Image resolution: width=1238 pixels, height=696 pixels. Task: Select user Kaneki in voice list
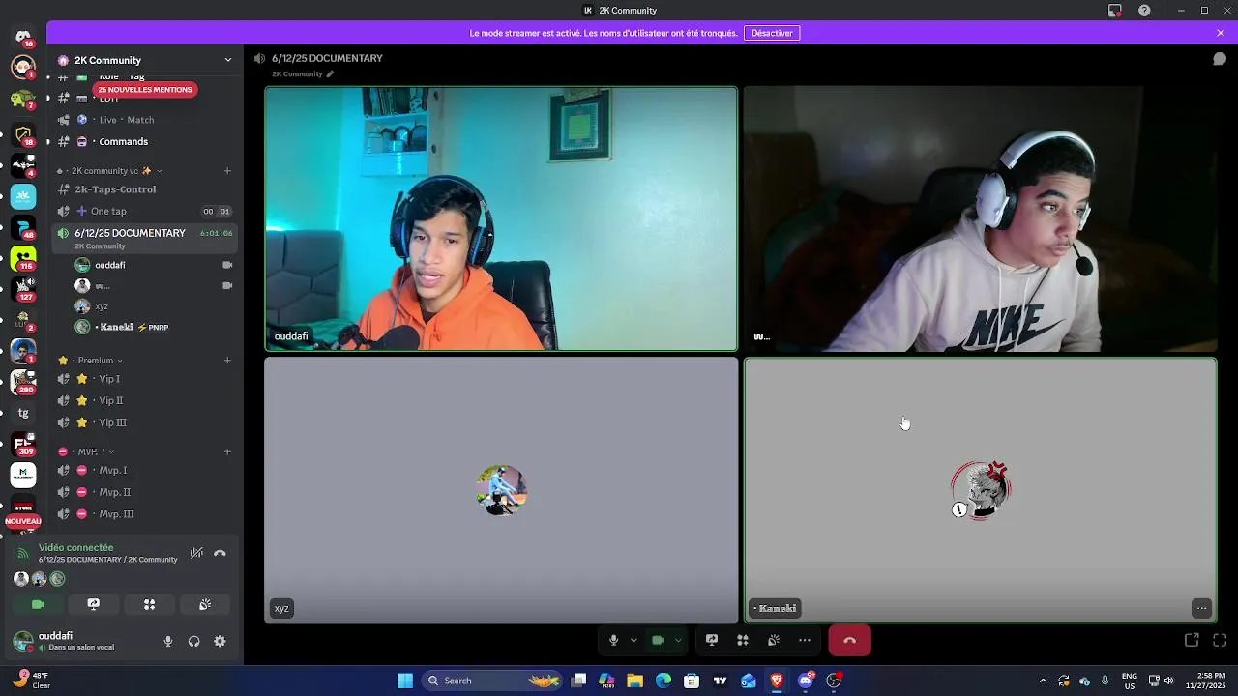pyautogui.click(x=153, y=327)
